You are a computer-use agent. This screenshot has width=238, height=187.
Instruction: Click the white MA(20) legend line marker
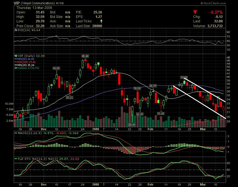click(x=16, y=65)
